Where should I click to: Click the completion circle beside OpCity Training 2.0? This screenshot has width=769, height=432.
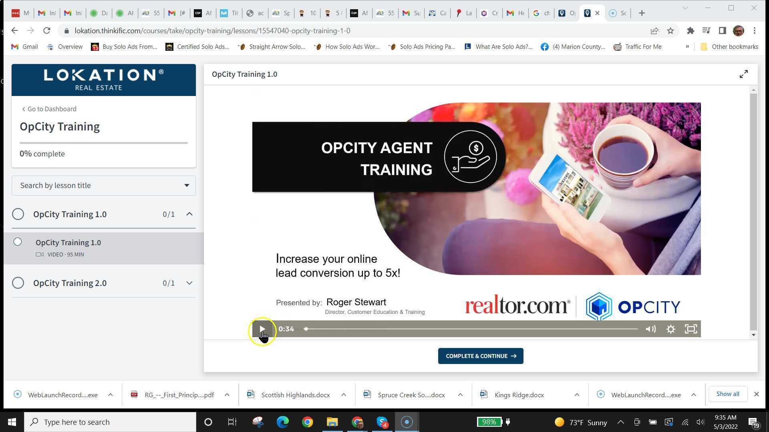pos(18,283)
